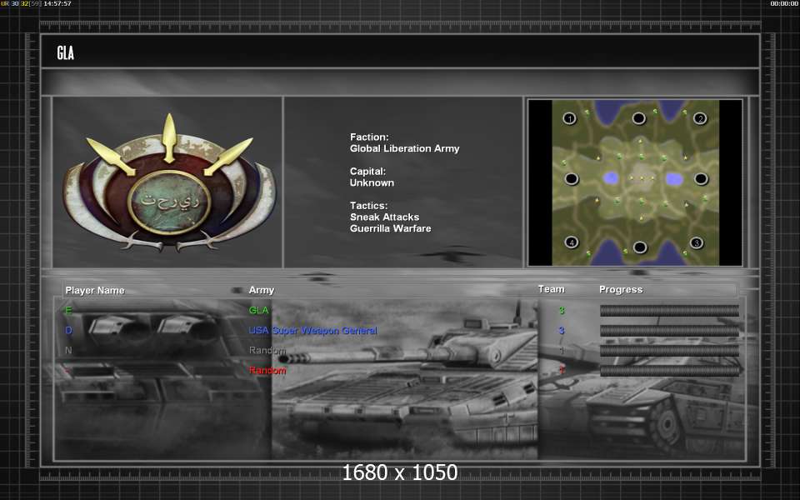Click the 'Capital:' label

(x=367, y=171)
